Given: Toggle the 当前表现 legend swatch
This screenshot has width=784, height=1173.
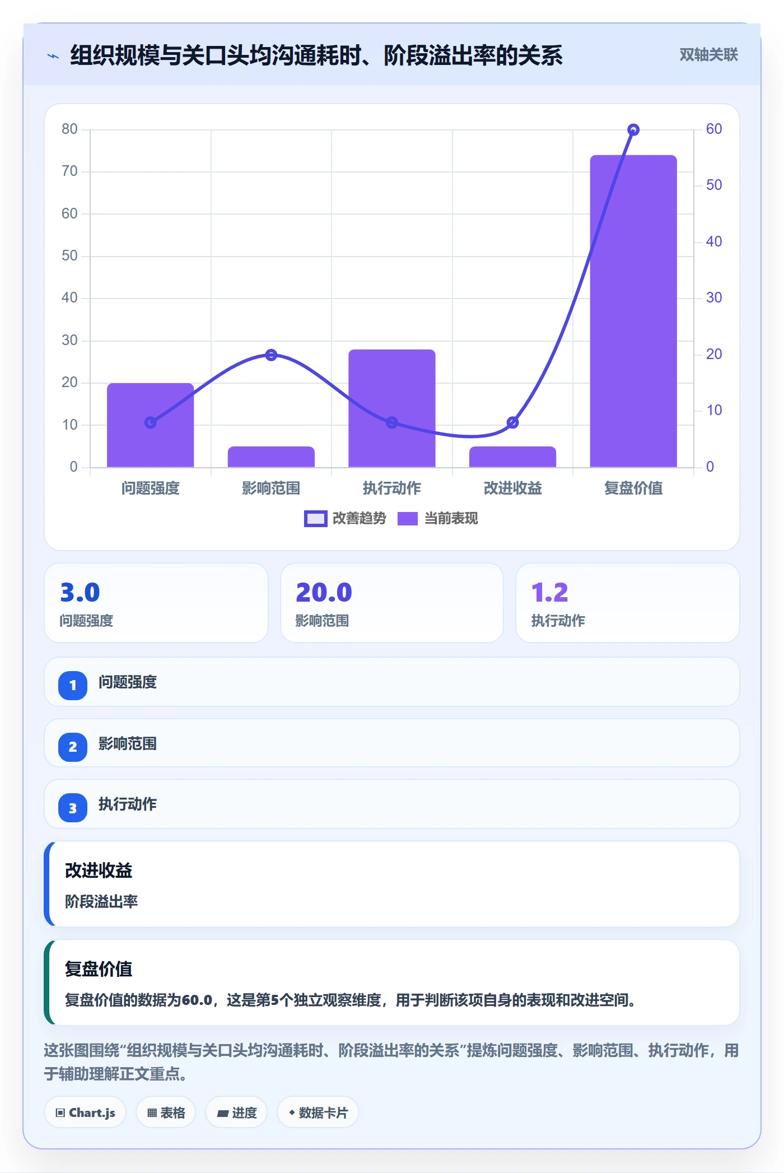Looking at the screenshot, I should 408,519.
